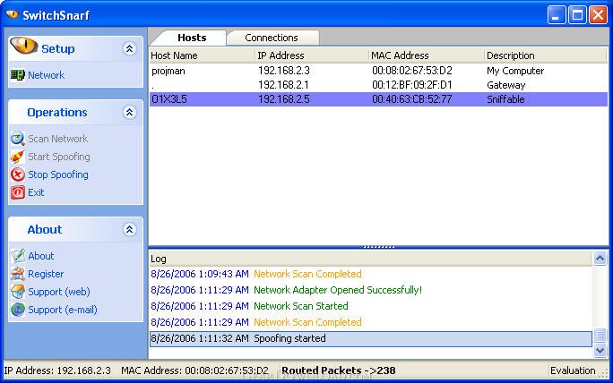Sort hosts by IP Address column header

(311, 55)
